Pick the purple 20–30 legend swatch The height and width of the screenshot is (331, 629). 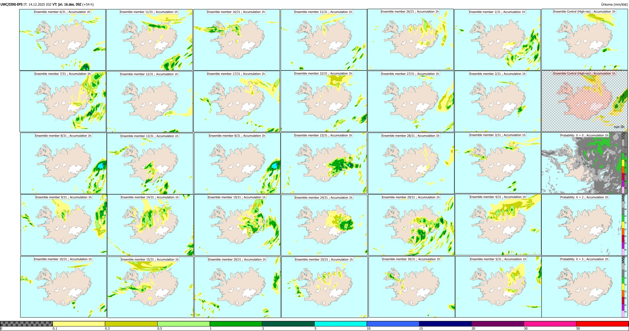point(498,324)
